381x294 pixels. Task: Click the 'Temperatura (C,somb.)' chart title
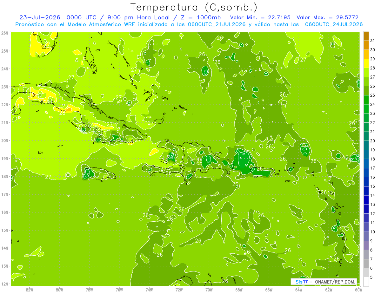(194, 7)
